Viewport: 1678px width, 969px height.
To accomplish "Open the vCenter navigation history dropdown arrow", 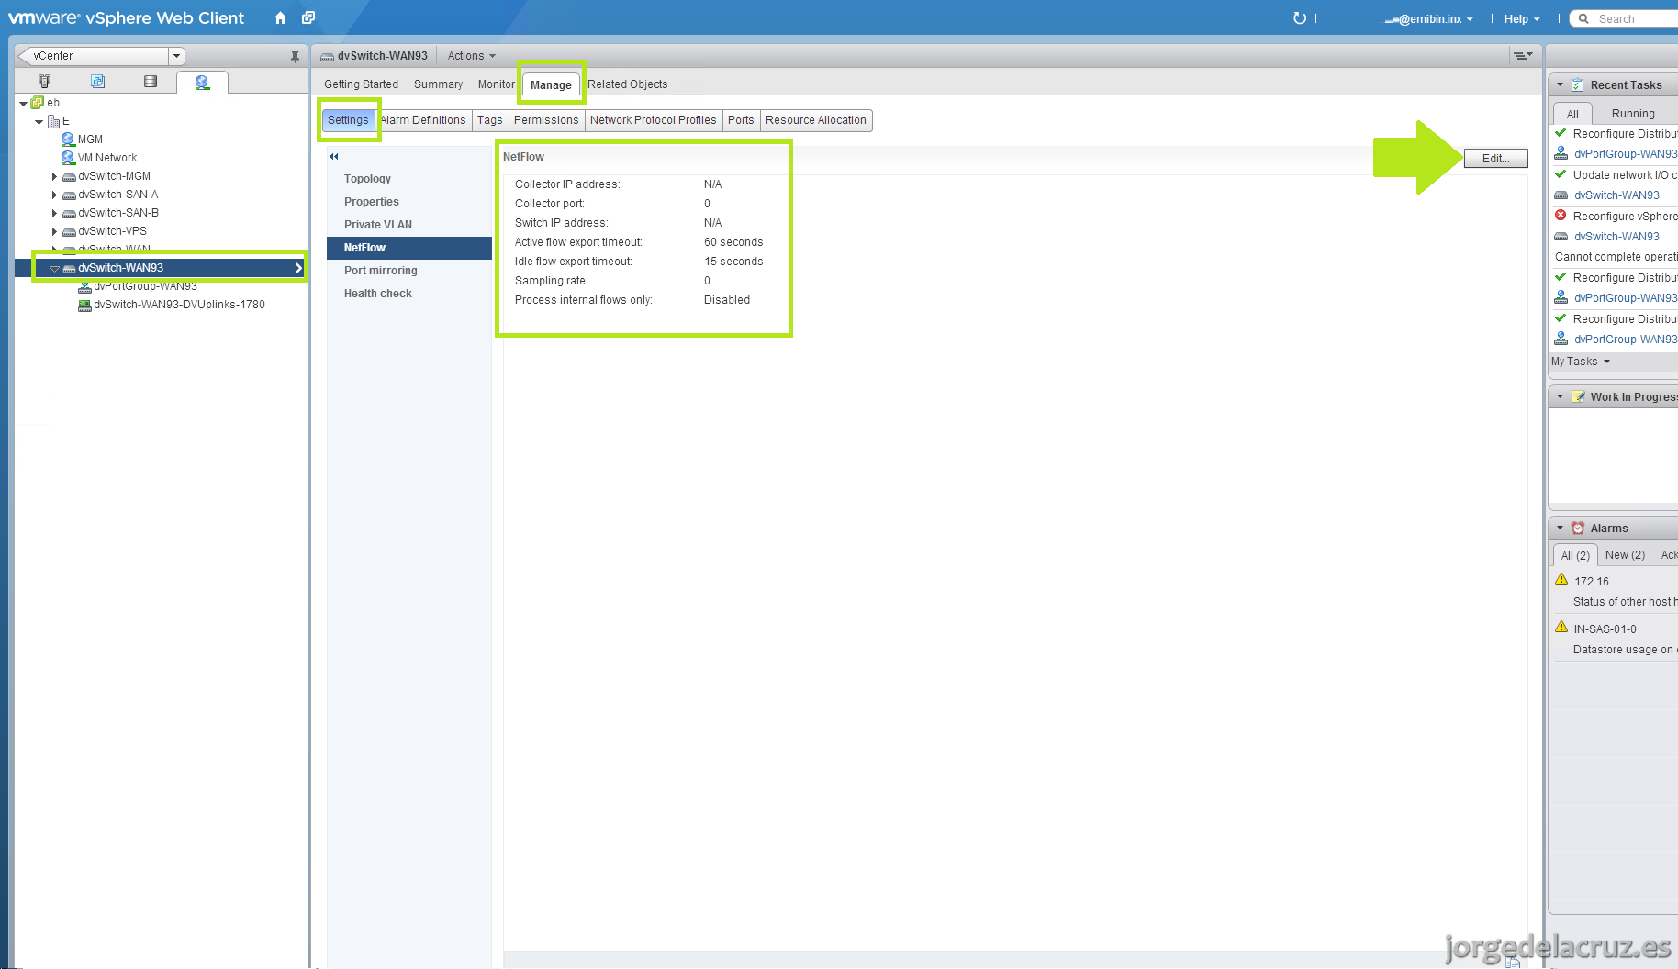I will point(177,56).
